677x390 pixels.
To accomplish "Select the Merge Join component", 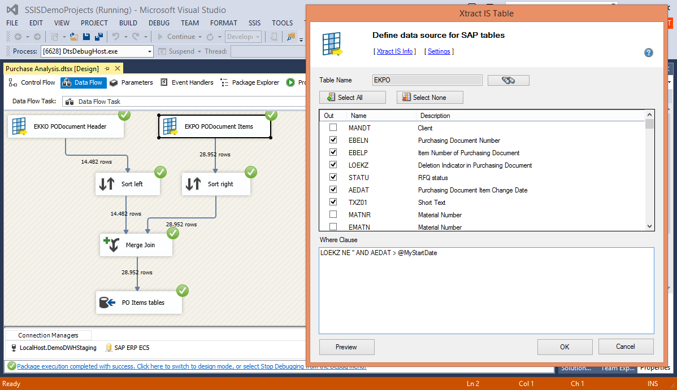I will (136, 245).
